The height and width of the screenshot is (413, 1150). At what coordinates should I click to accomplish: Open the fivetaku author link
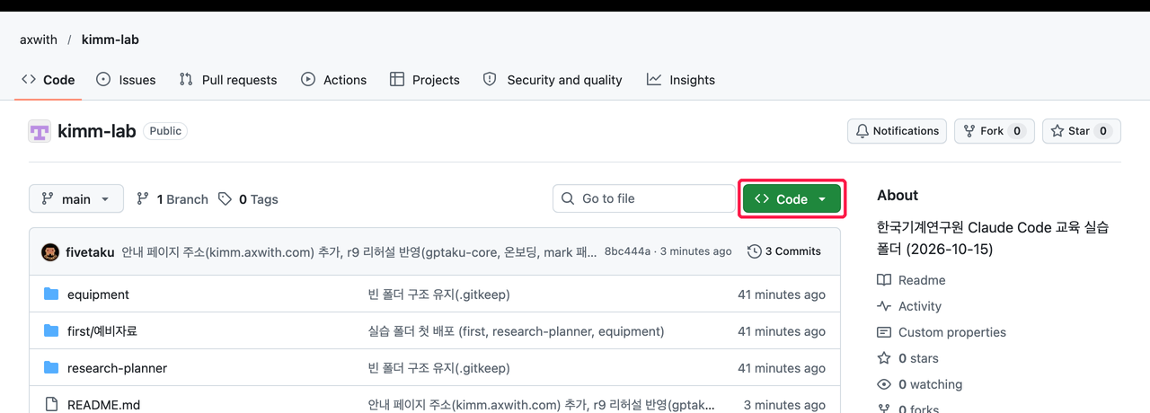click(90, 251)
